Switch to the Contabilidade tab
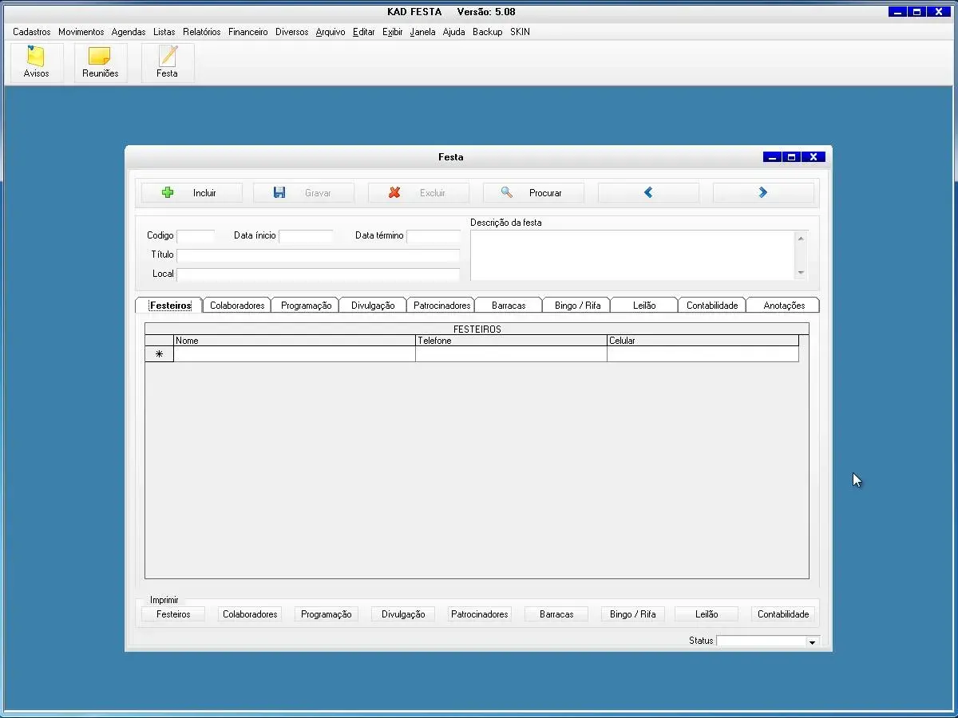Screen dimensions: 958x718 [x=712, y=306]
